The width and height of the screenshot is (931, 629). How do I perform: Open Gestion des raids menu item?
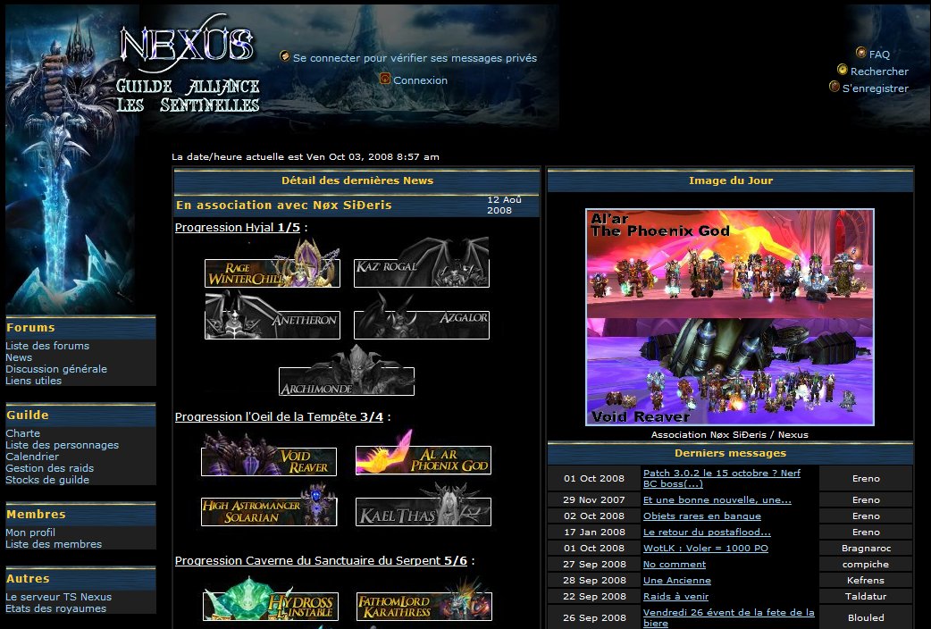49,468
